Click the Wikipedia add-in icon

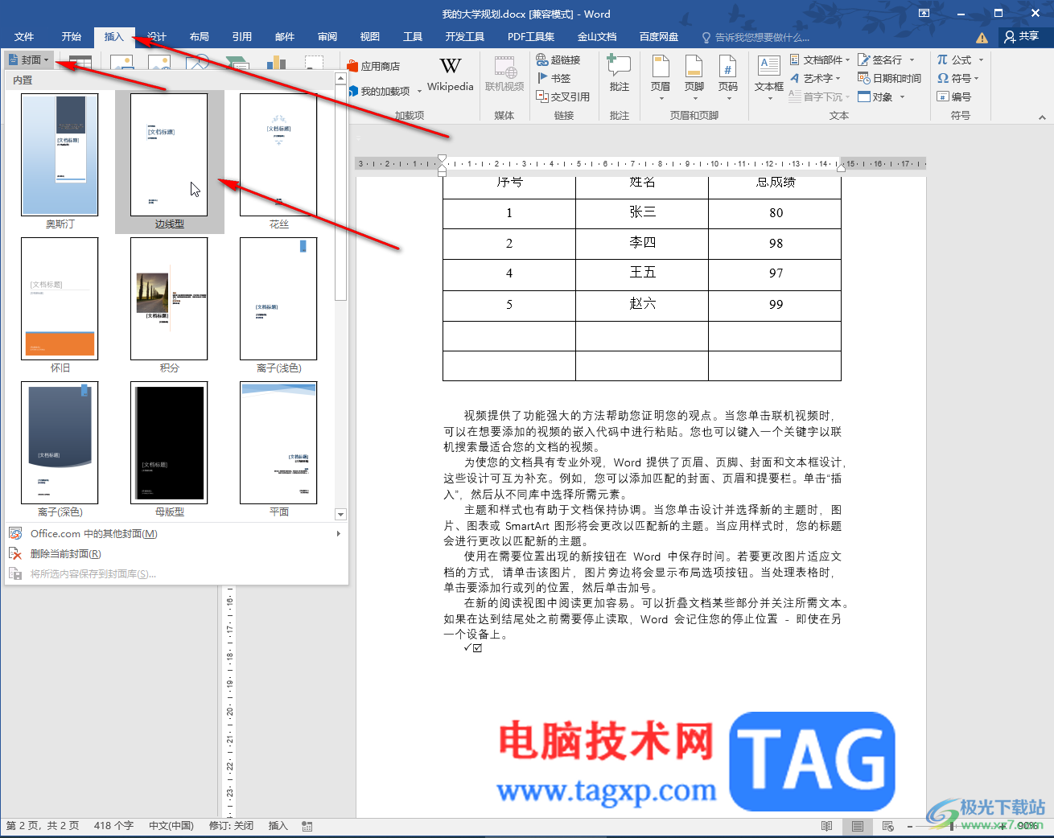point(451,75)
